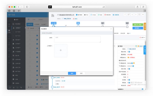
Task: Click the home breadcrumb icon
Action: pos(29,19)
